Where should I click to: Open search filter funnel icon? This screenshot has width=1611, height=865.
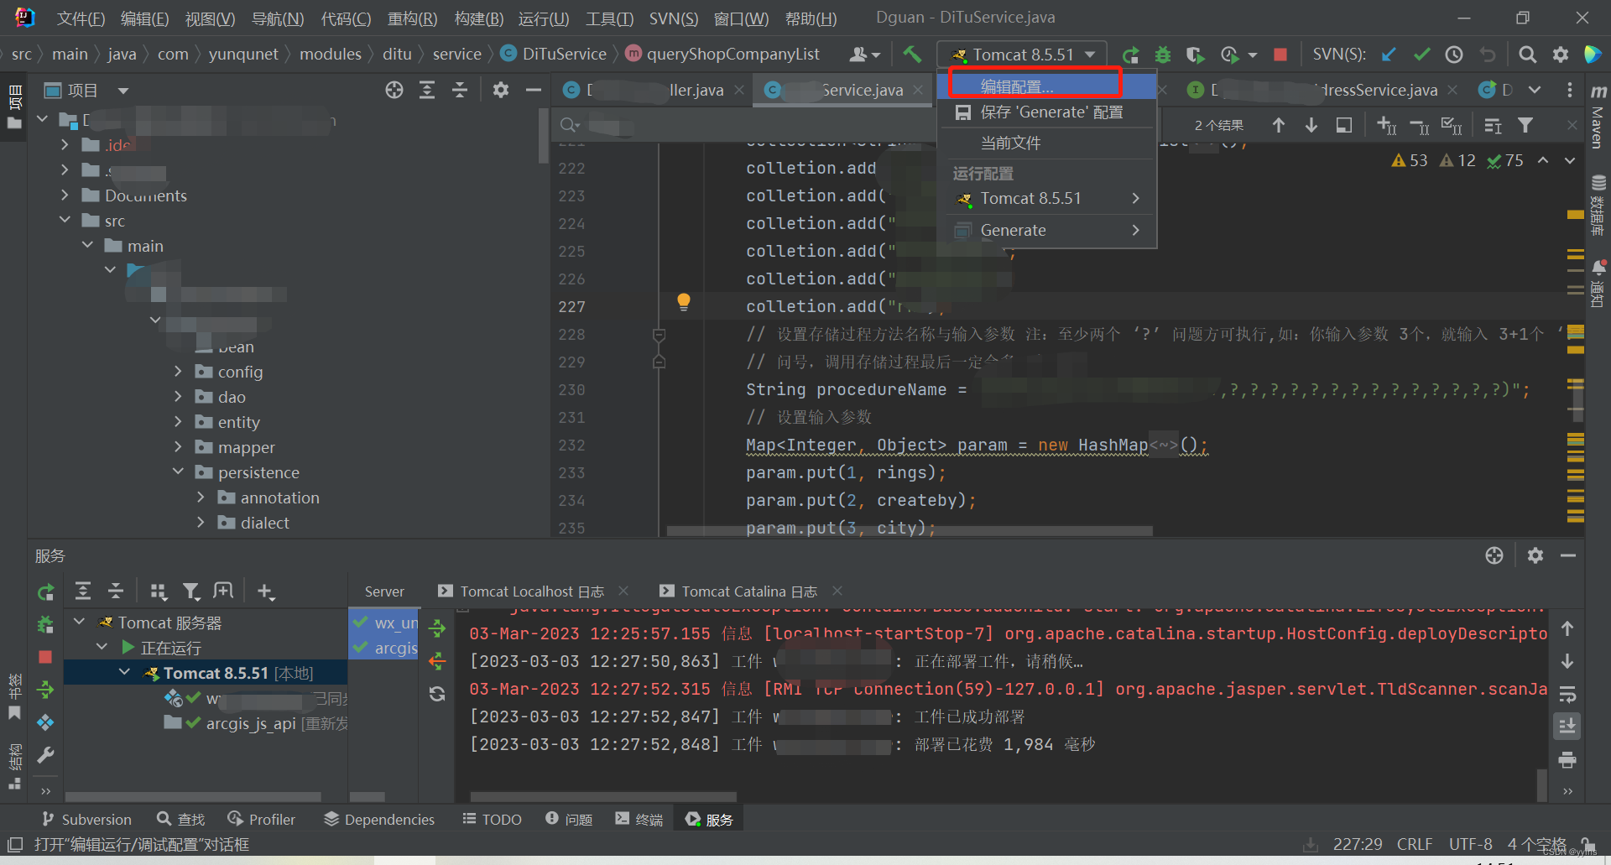(1525, 125)
